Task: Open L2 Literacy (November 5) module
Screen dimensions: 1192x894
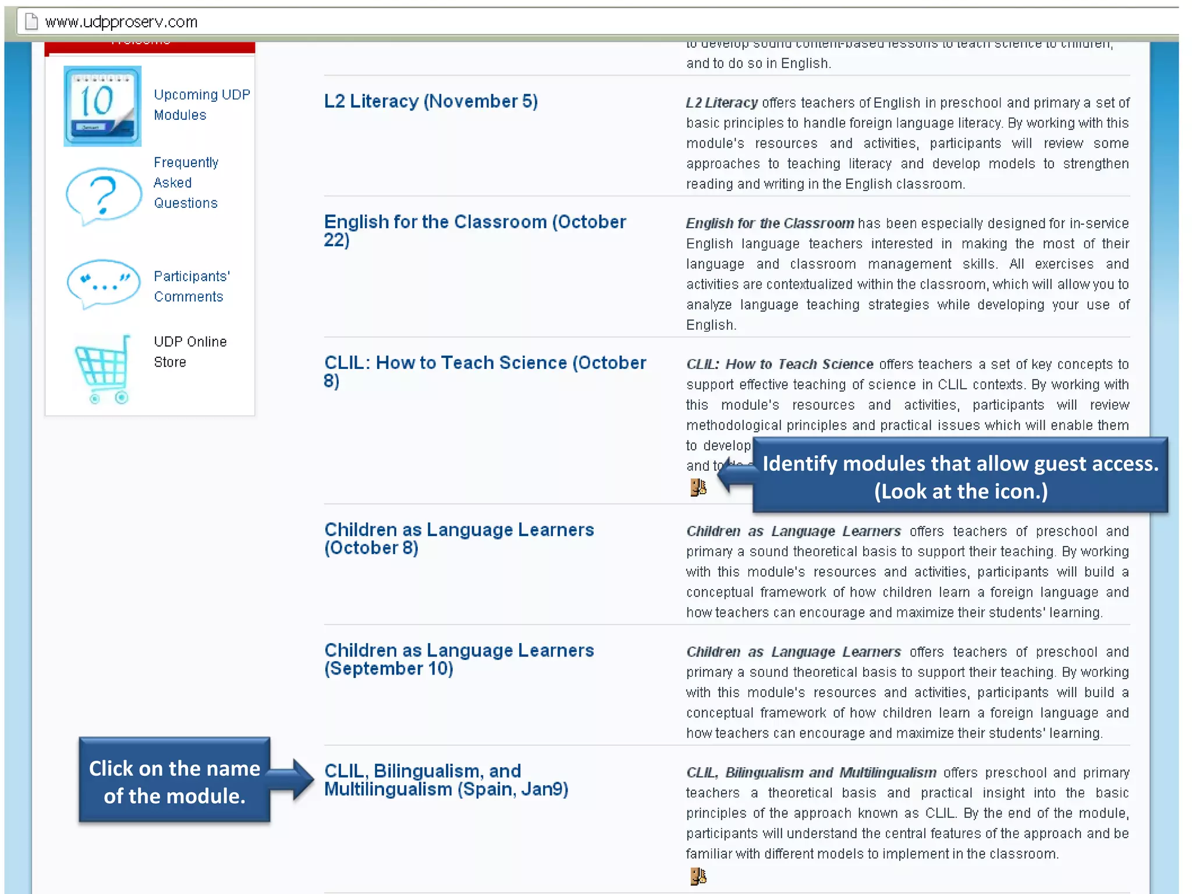Action: [431, 101]
